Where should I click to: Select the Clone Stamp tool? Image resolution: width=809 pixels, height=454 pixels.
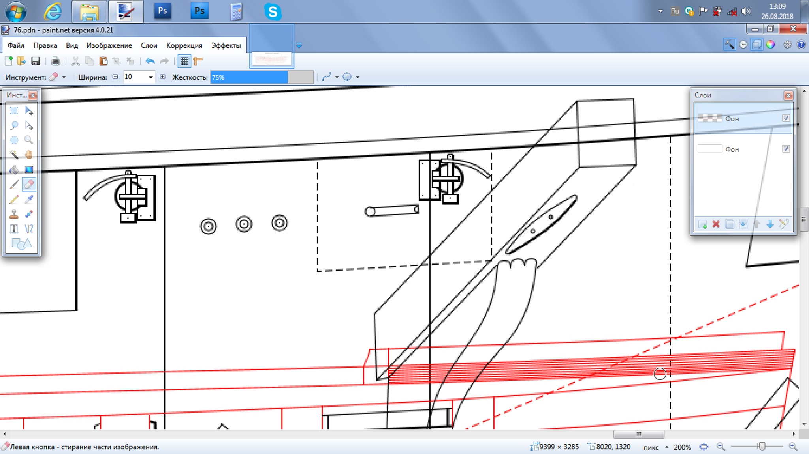pos(14,214)
